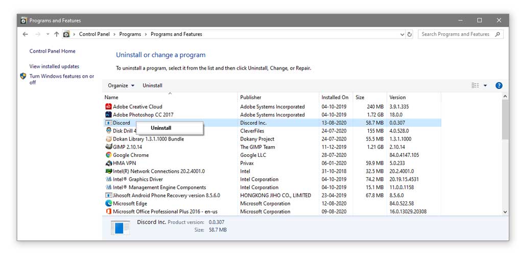523x256 pixels.
Task: Open the View installed updates link
Action: point(54,66)
